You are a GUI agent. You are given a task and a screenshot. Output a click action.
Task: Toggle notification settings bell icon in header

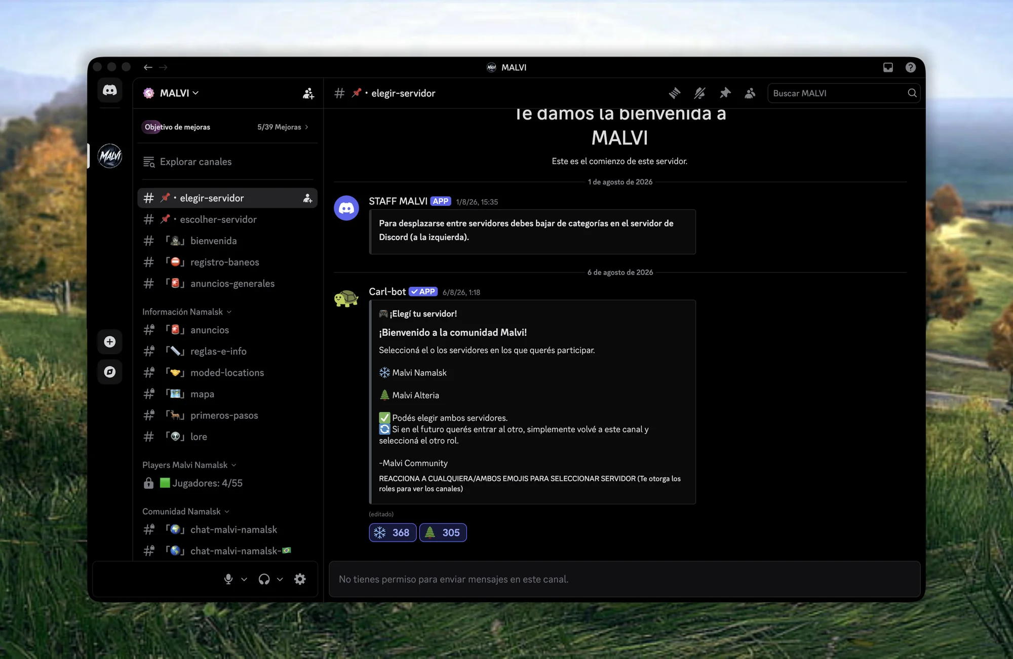[x=699, y=93]
